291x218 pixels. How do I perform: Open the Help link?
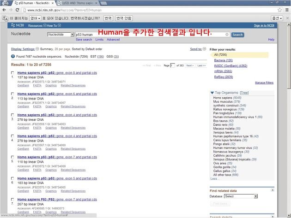tap(271, 40)
